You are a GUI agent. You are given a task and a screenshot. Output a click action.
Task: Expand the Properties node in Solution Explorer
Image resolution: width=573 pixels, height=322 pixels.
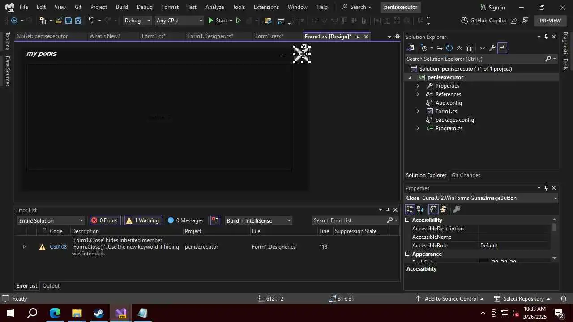418,86
